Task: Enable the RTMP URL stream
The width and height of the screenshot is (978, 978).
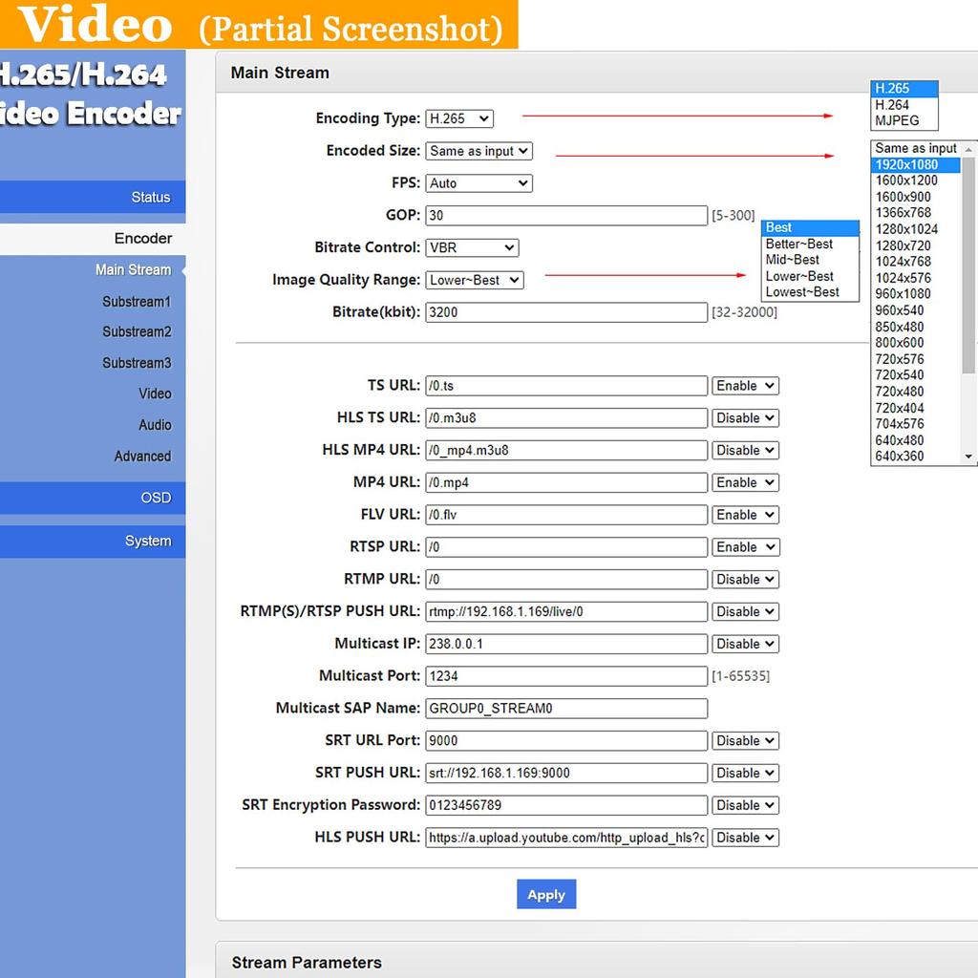Action: pos(745,579)
